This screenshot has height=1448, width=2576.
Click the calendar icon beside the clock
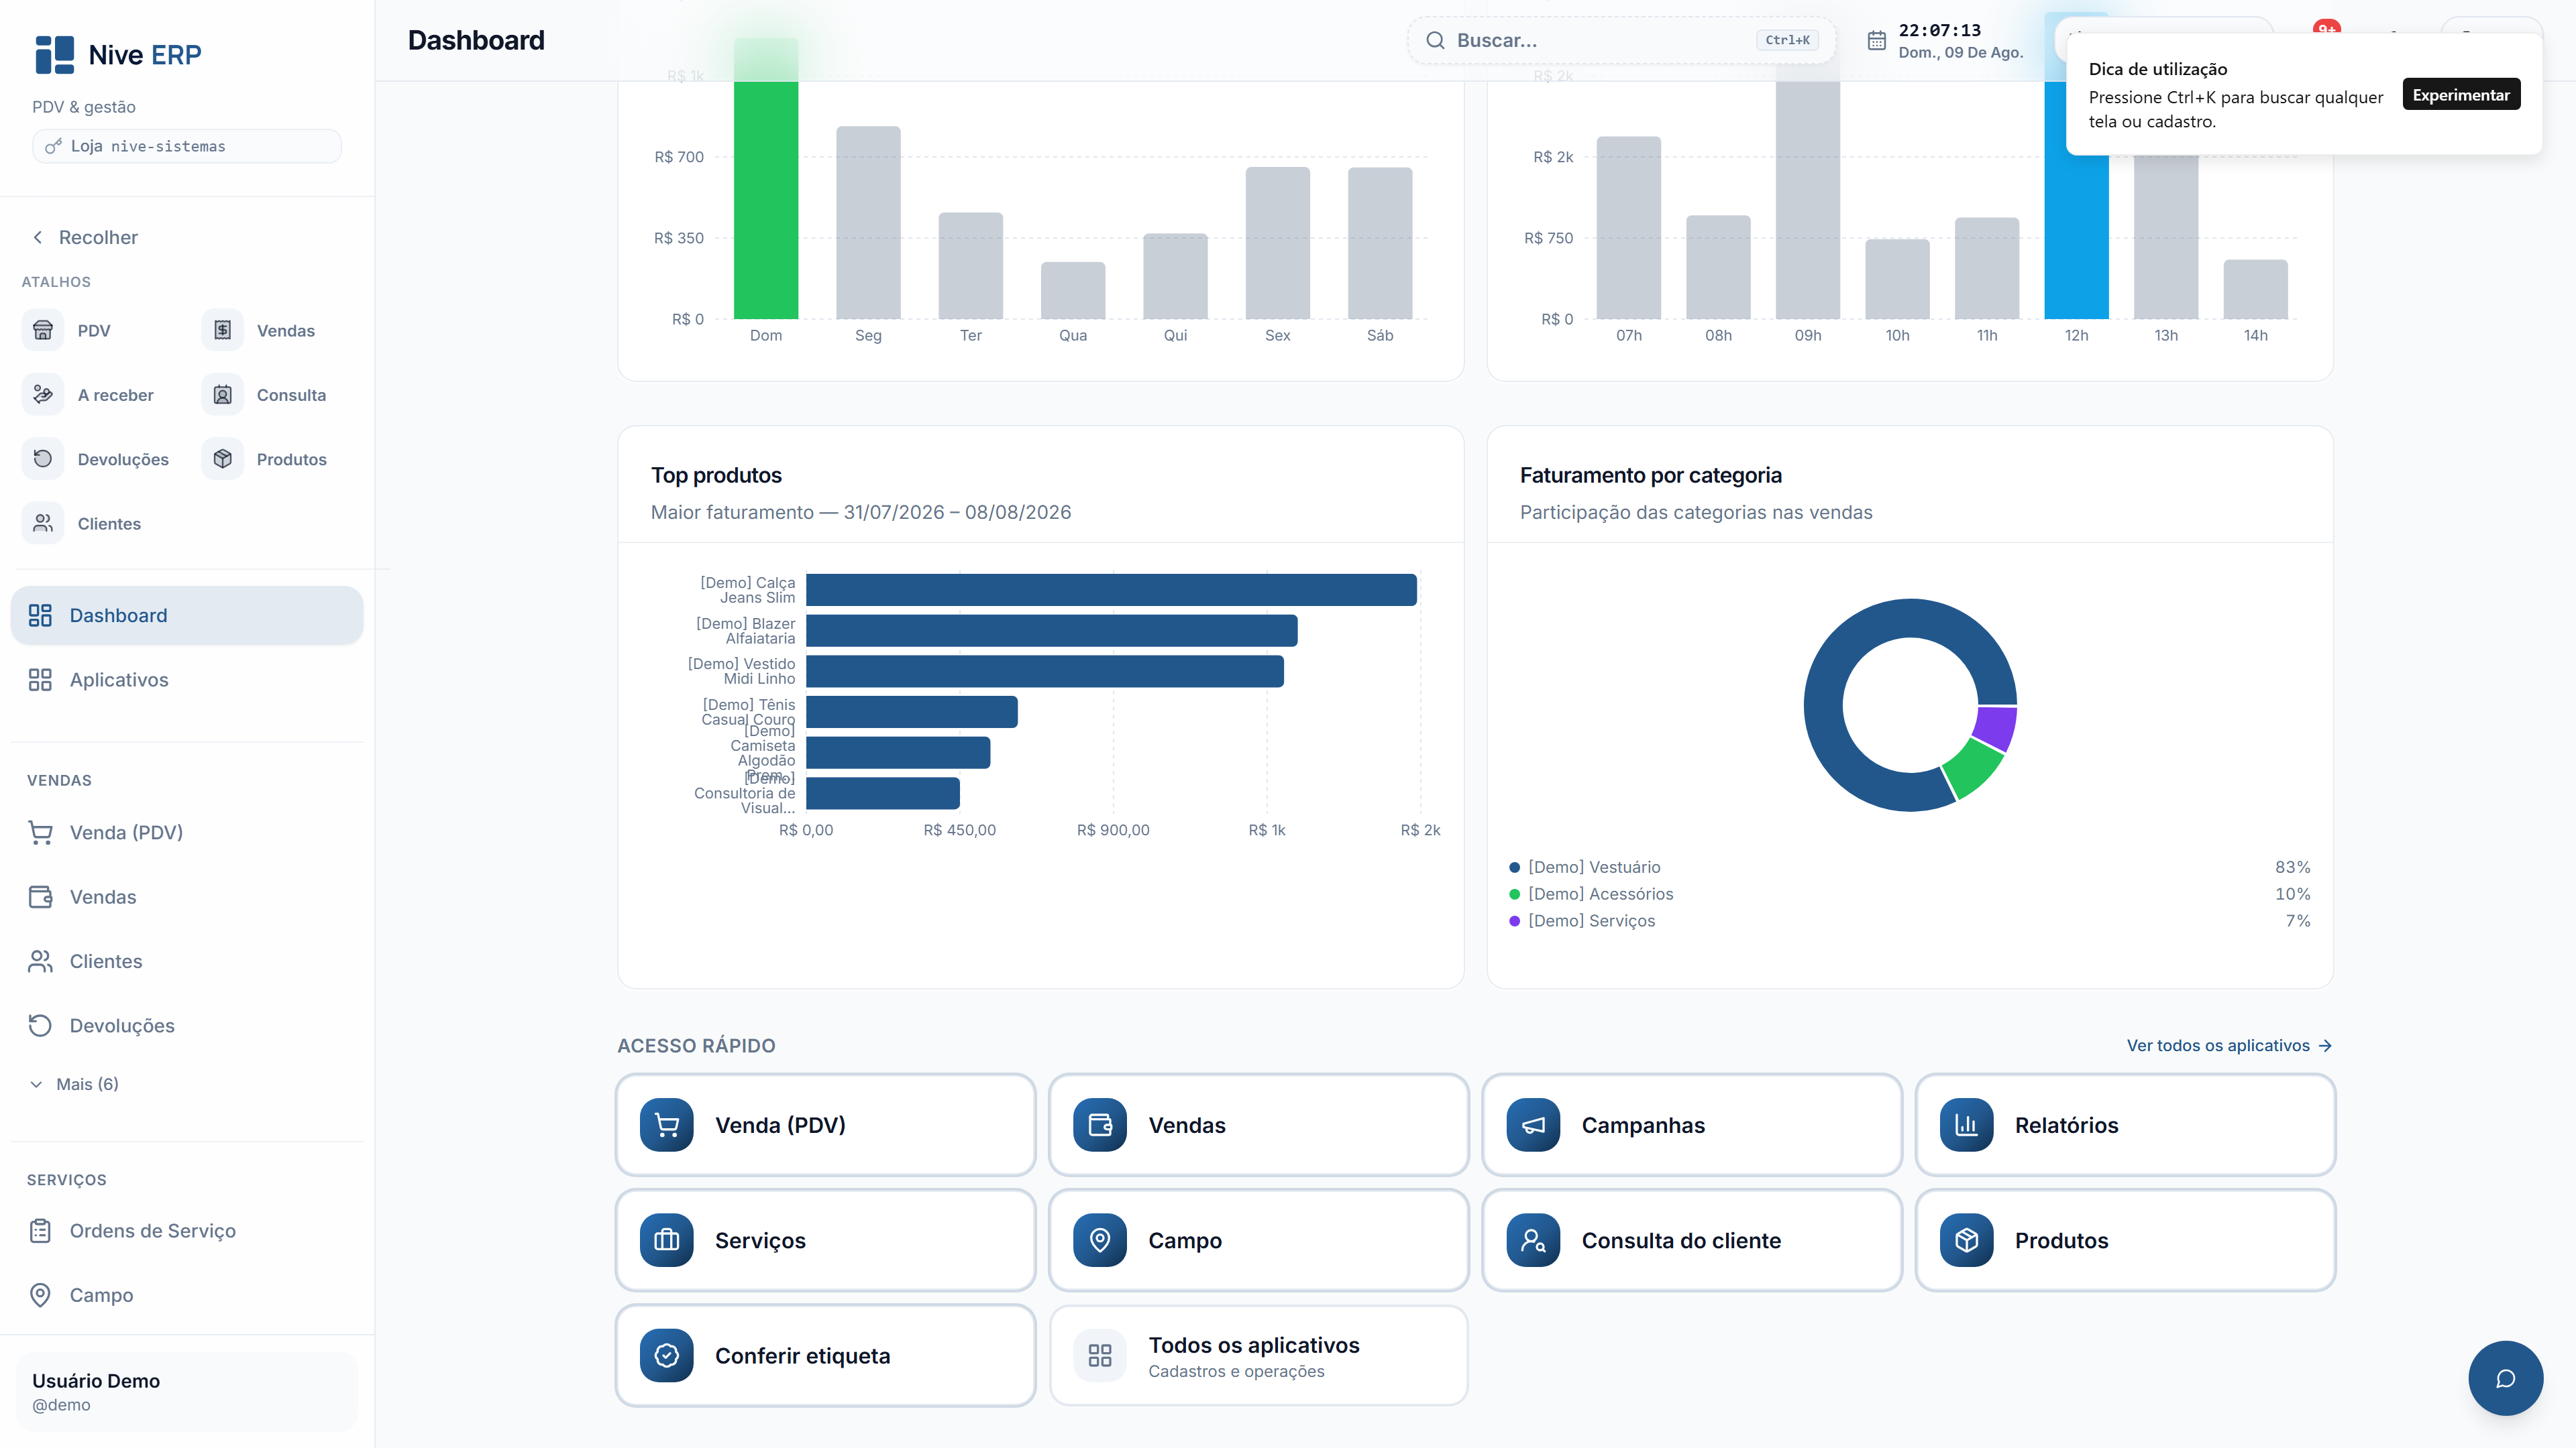tap(1877, 41)
